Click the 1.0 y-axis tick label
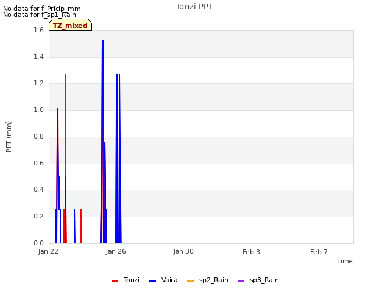390x292 pixels. click(38, 109)
